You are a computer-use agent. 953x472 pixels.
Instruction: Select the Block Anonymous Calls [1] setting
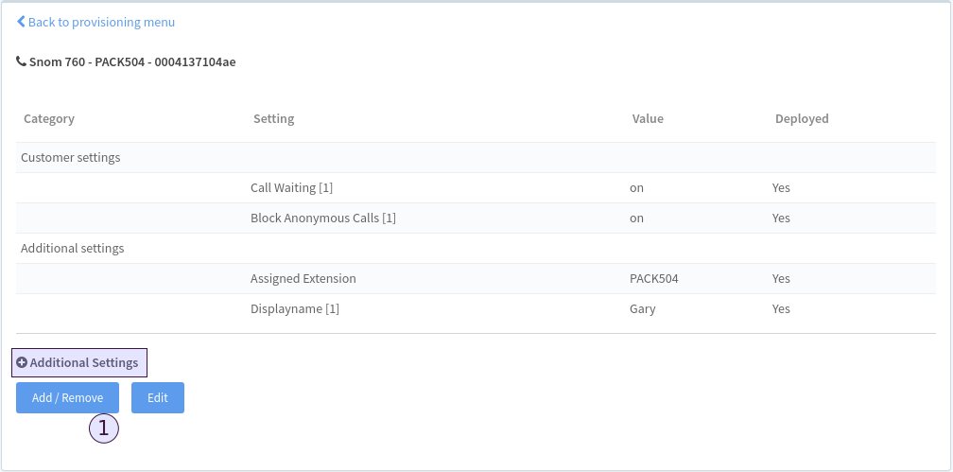coord(322,219)
